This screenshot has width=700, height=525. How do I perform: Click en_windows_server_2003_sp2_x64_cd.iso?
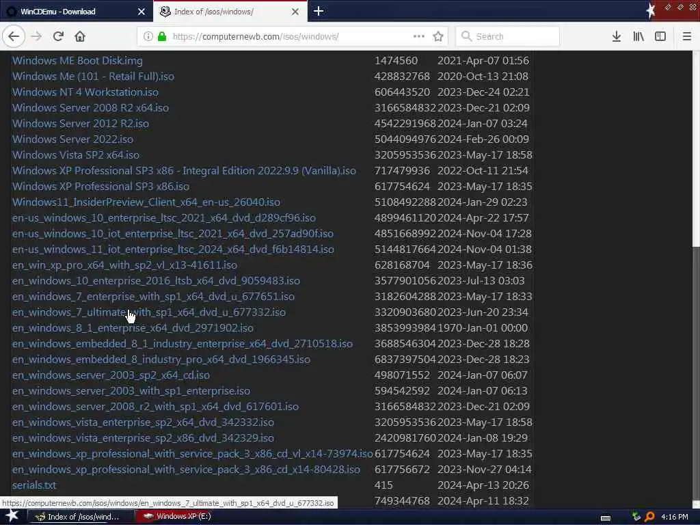tap(111, 375)
